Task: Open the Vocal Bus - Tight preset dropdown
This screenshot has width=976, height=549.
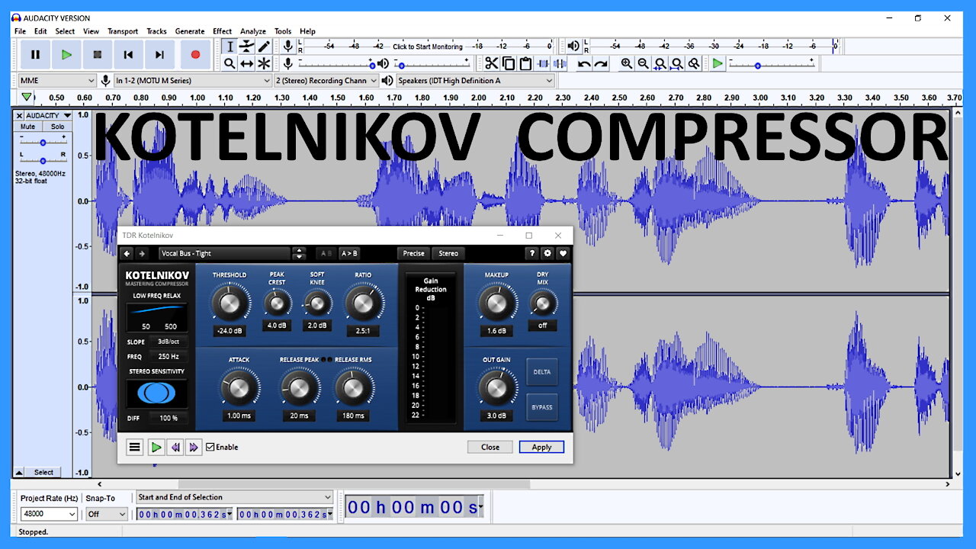Action: [225, 253]
